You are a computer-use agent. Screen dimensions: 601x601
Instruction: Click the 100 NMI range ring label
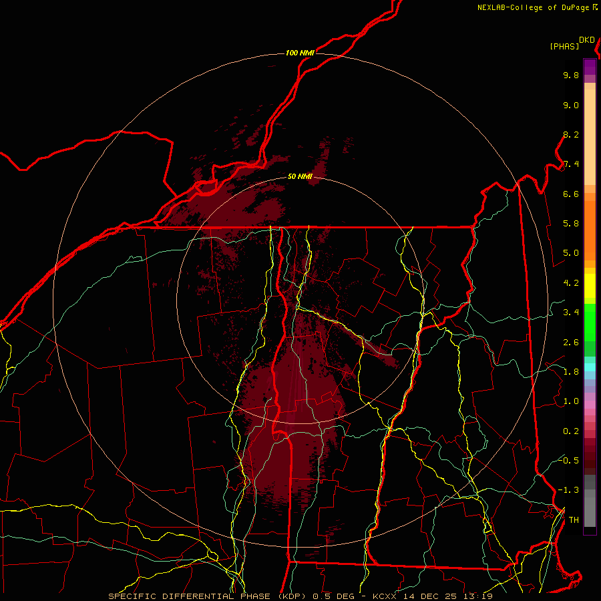tap(300, 53)
